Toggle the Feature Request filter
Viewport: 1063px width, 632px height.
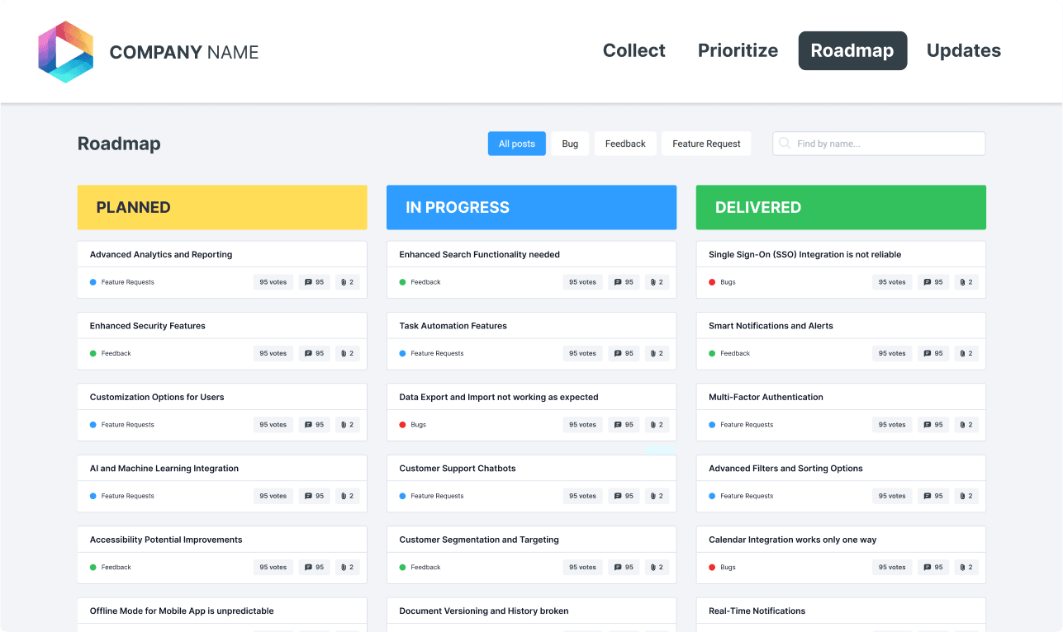706,143
